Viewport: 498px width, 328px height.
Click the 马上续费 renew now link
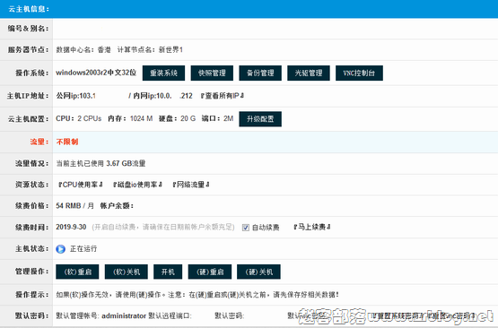[312, 227]
